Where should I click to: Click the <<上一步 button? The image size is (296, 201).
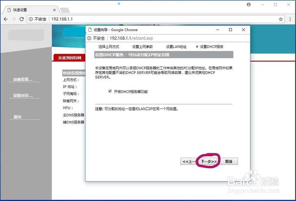pyautogui.click(x=189, y=161)
